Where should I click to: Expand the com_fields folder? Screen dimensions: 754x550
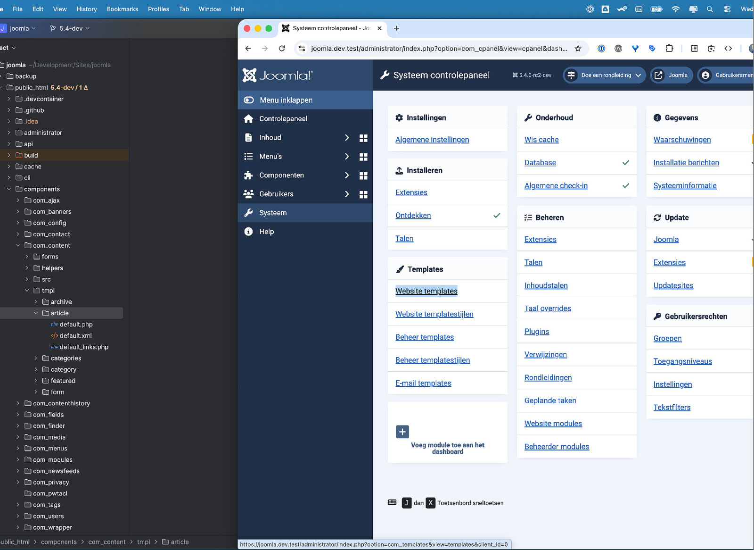tap(18, 415)
